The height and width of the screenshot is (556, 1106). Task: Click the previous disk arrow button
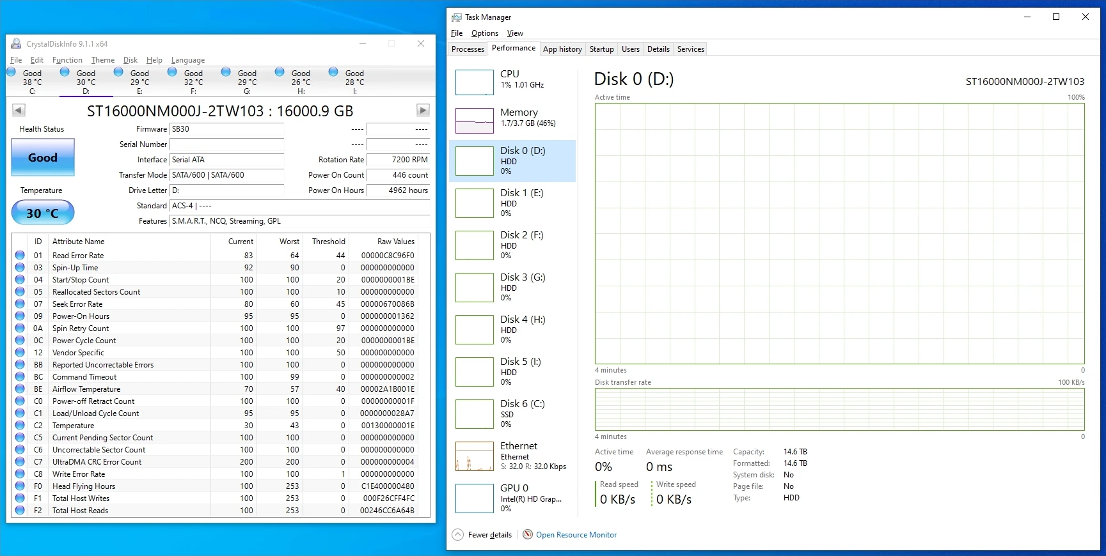tap(19, 111)
